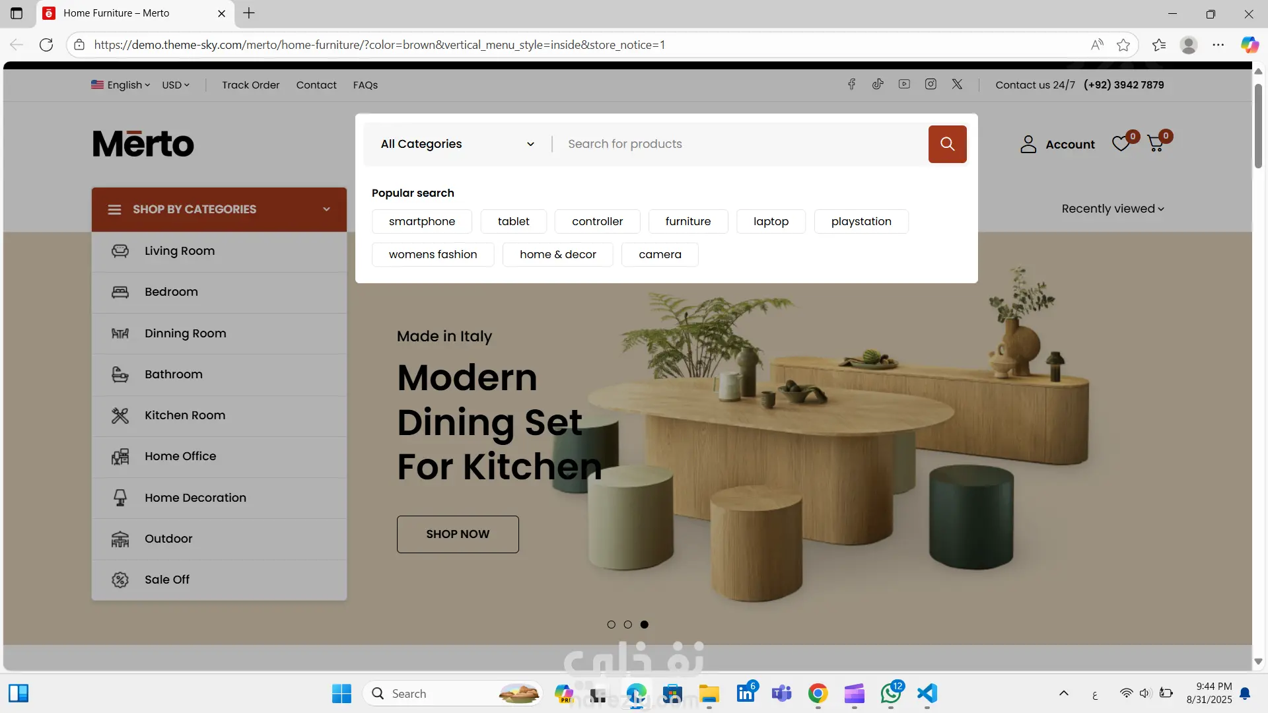Open the shopping cart icon
The image size is (1268, 713).
(x=1156, y=144)
